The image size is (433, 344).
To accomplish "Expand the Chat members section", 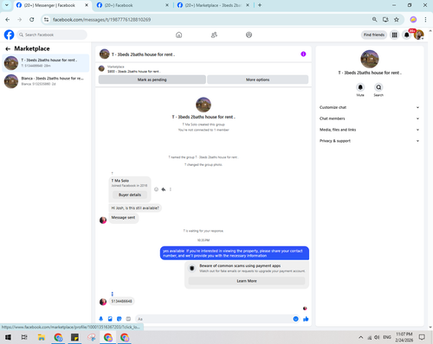I will click(x=369, y=118).
